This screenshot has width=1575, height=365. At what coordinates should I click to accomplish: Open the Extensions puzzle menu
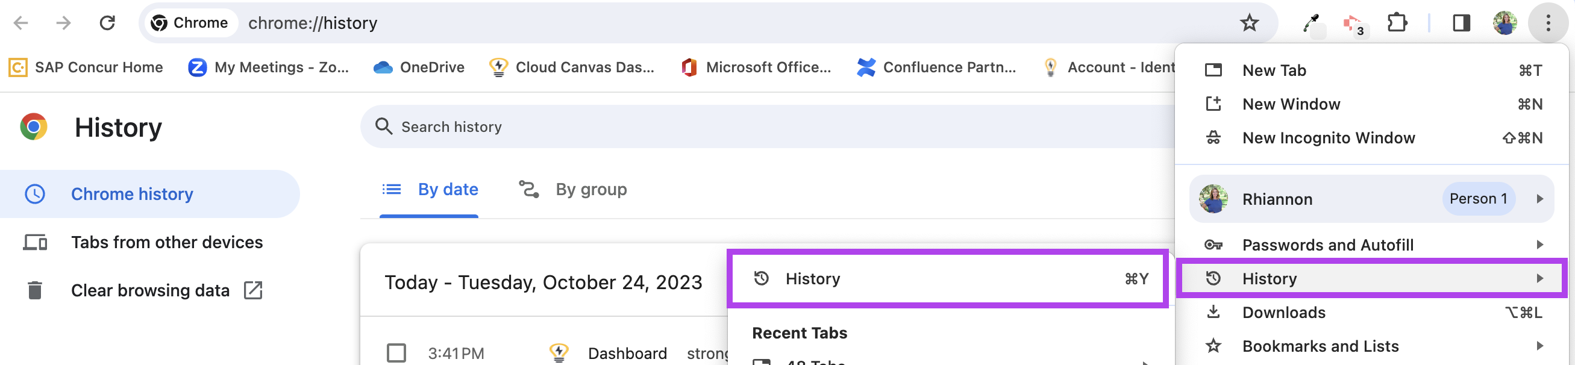[x=1397, y=23]
